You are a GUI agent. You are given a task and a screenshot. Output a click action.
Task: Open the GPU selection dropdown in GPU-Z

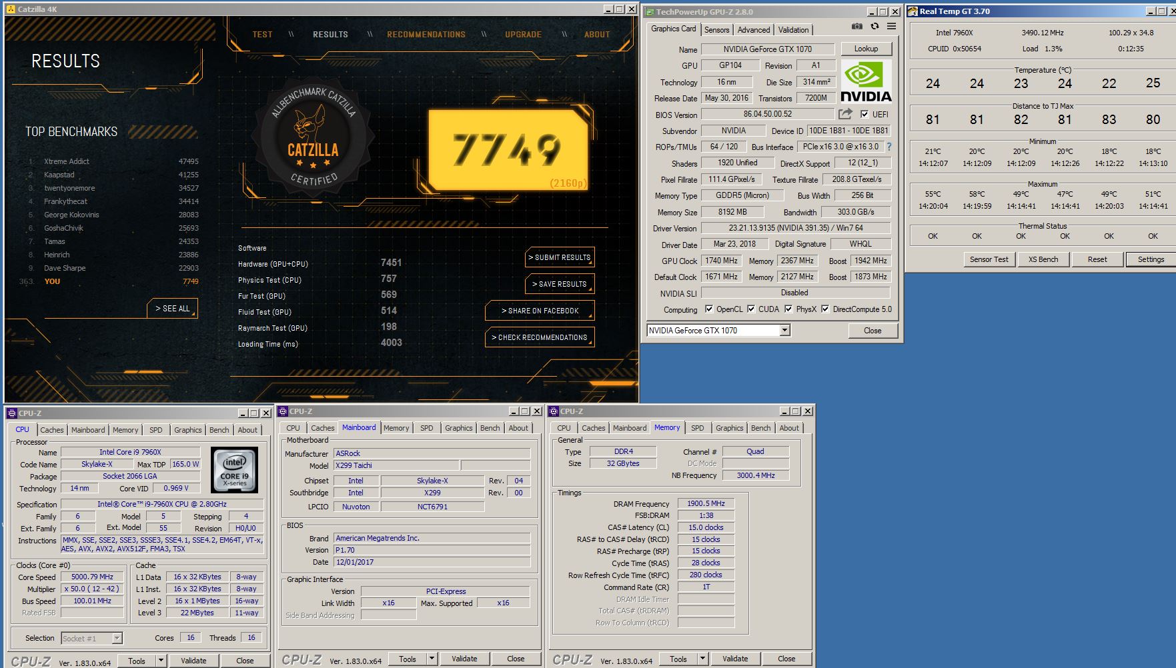pos(784,330)
